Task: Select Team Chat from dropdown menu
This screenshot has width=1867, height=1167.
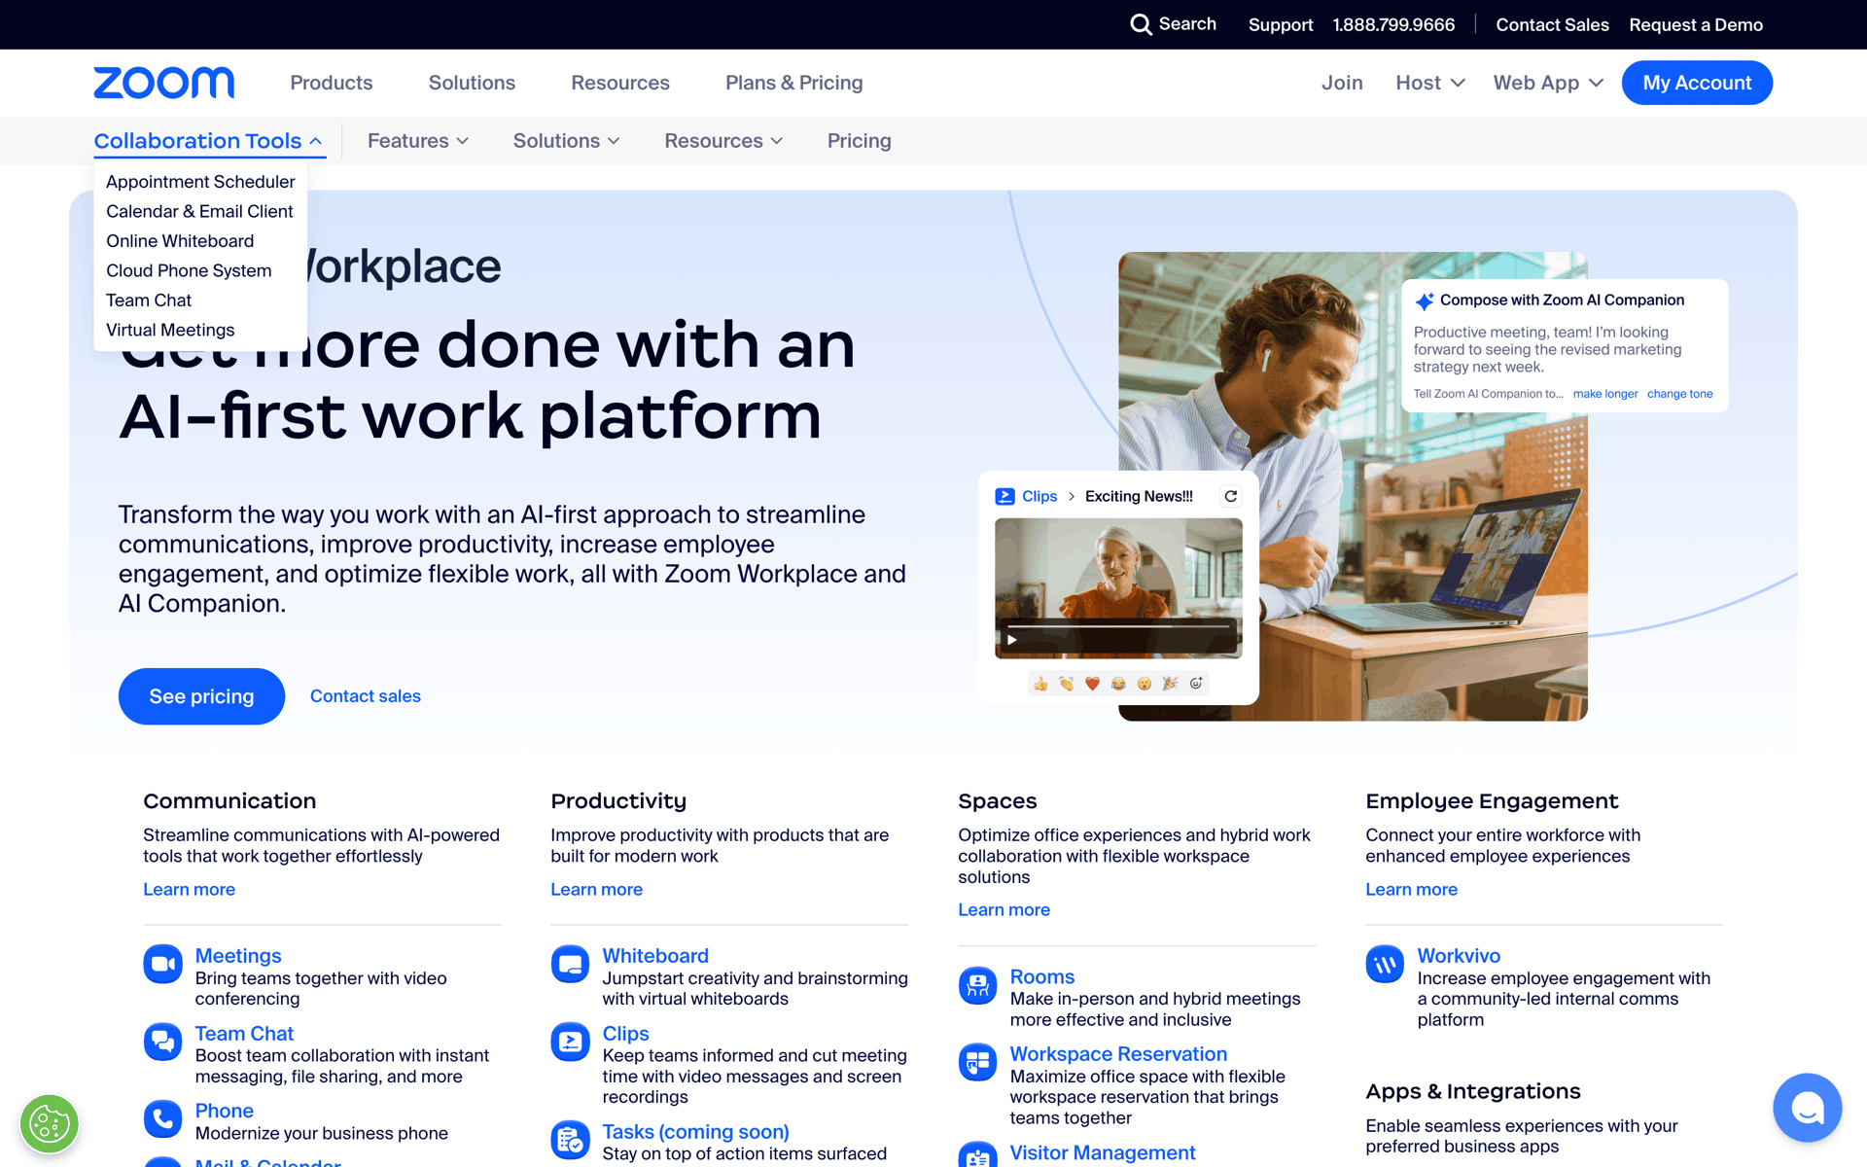Action: point(149,301)
